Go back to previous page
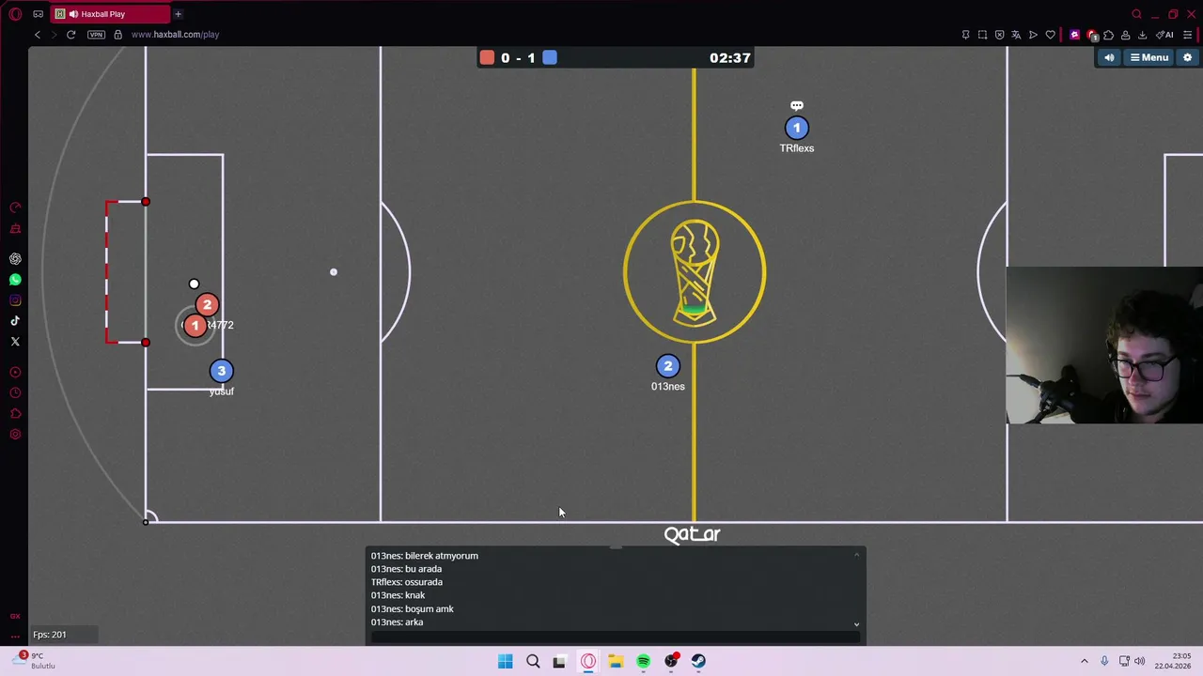Screen dimensions: 1203x676 [x=38, y=35]
